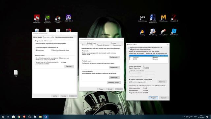The width and height of the screenshot is (211, 119).
Task: Select 'Opciones avanzadas' tab in Propiedades del sistema
Action: 87,45
